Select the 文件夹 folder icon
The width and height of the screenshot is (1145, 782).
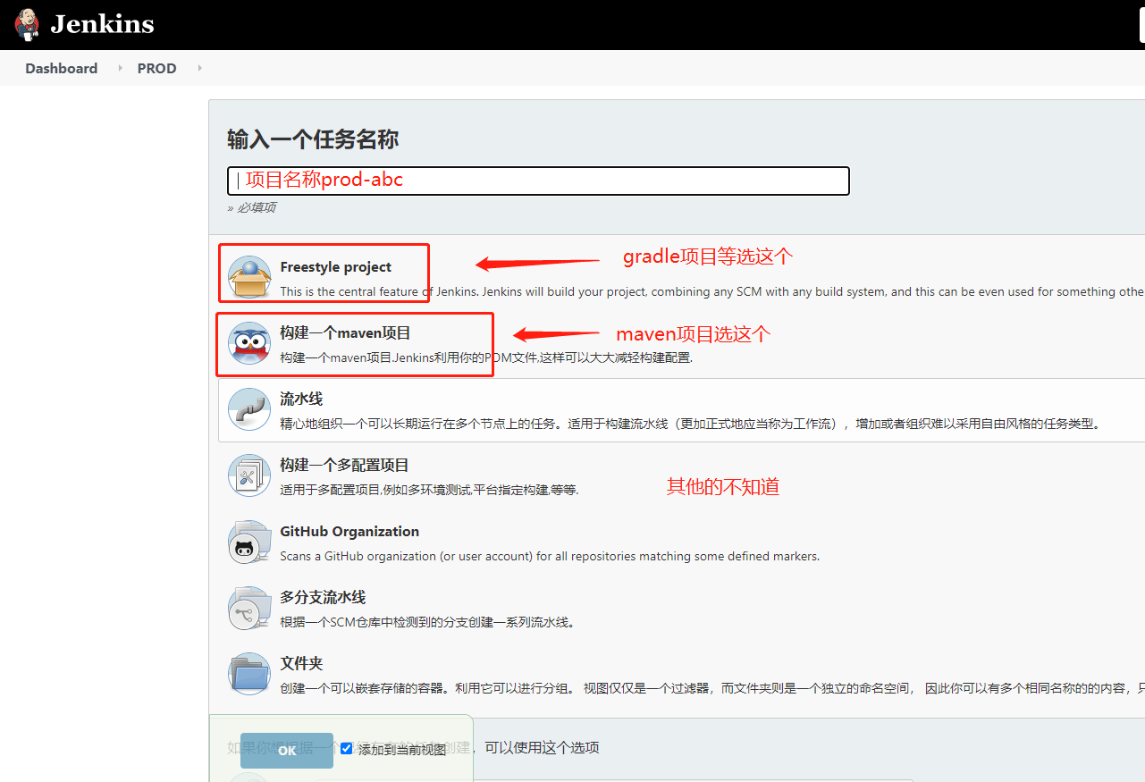[248, 674]
